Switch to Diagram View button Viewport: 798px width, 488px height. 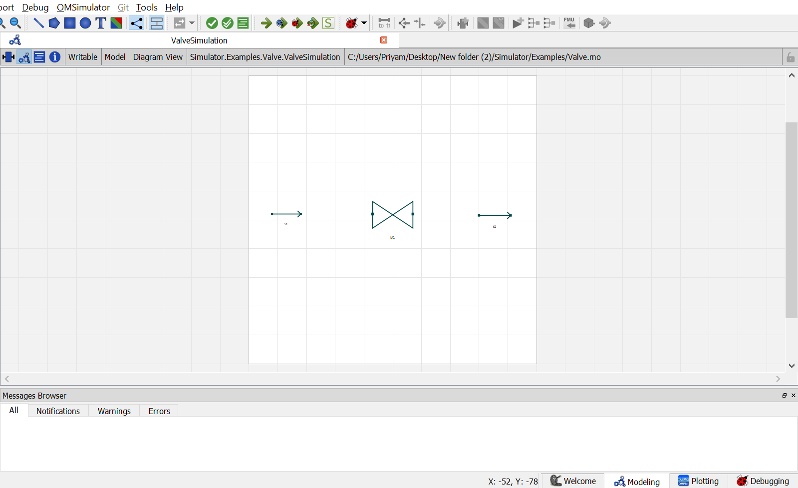click(x=24, y=57)
